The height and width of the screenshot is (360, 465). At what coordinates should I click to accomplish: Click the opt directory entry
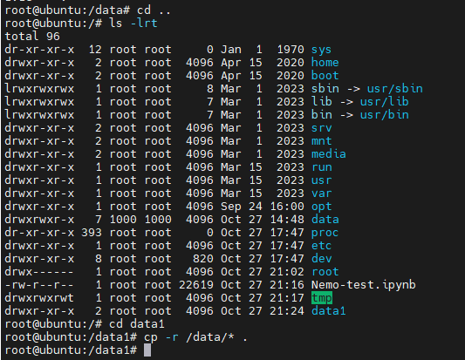tap(321, 207)
